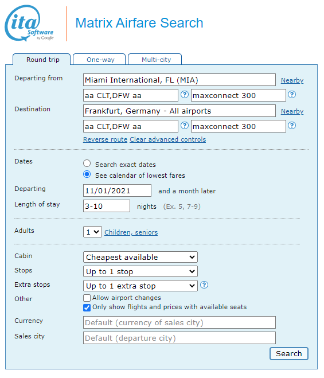324x378 pixels.
Task: Open help icon next to Extra stops
Action: (x=204, y=285)
